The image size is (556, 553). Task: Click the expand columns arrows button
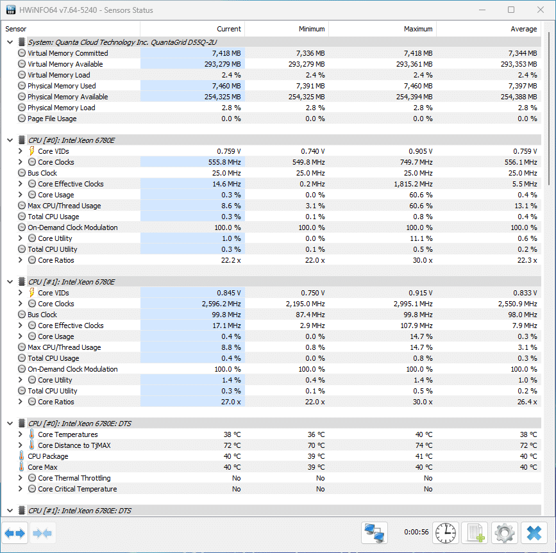point(15,532)
